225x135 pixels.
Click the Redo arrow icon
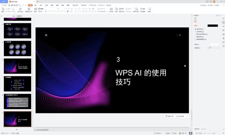23,5
